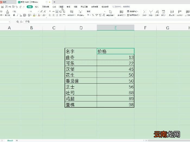
Task: Add a new sheet with plus button
Action: click(x=17, y=141)
